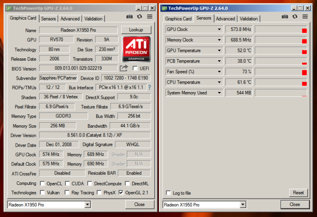Open Memory Clock sensor dropdown
The height and width of the screenshot is (217, 317).
point(220,40)
